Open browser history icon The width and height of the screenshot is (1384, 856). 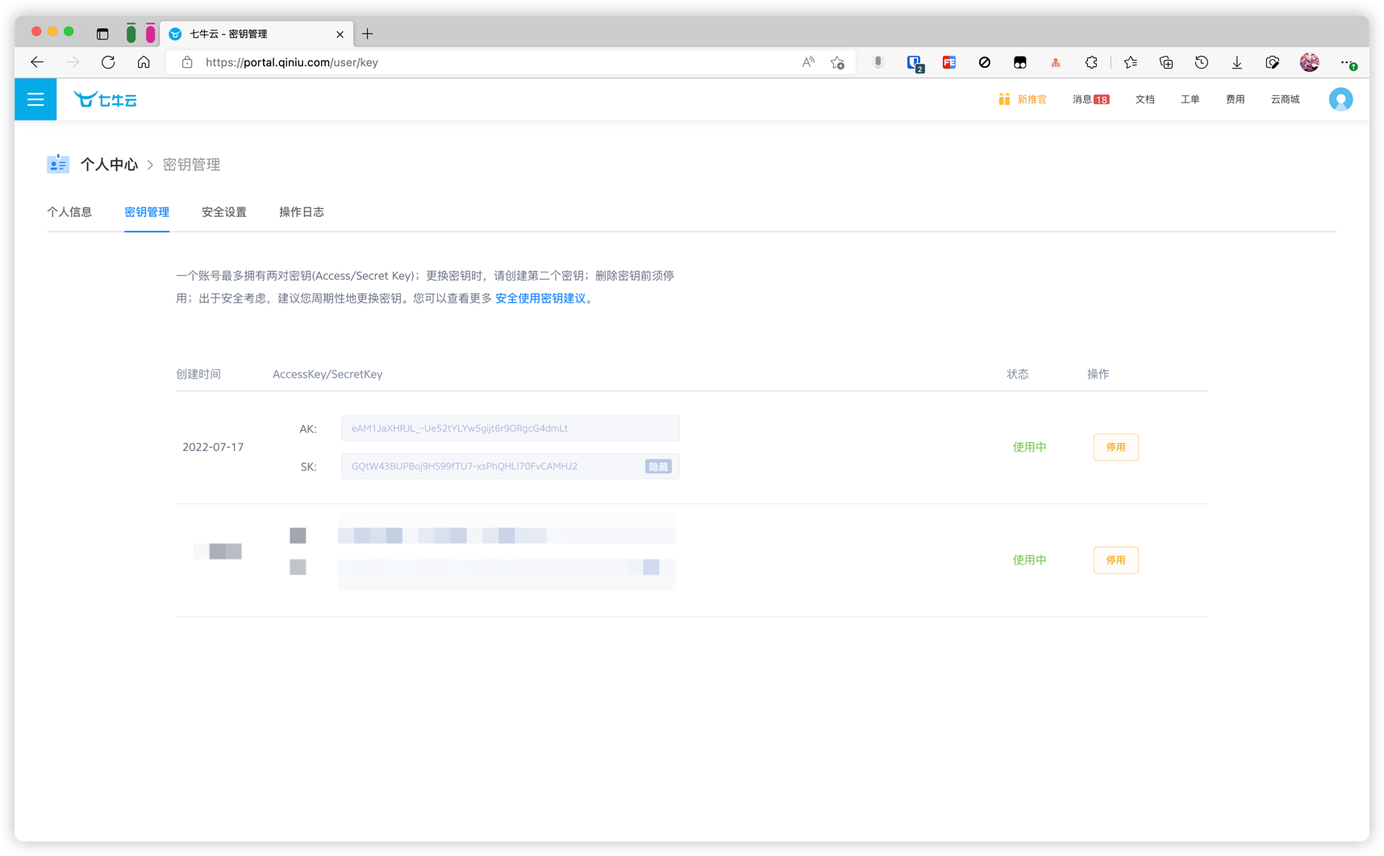(x=1201, y=62)
